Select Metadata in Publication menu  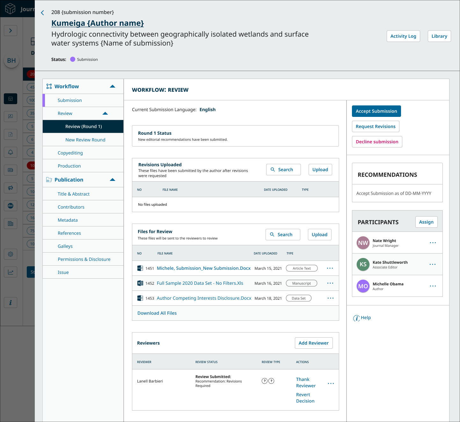68,220
